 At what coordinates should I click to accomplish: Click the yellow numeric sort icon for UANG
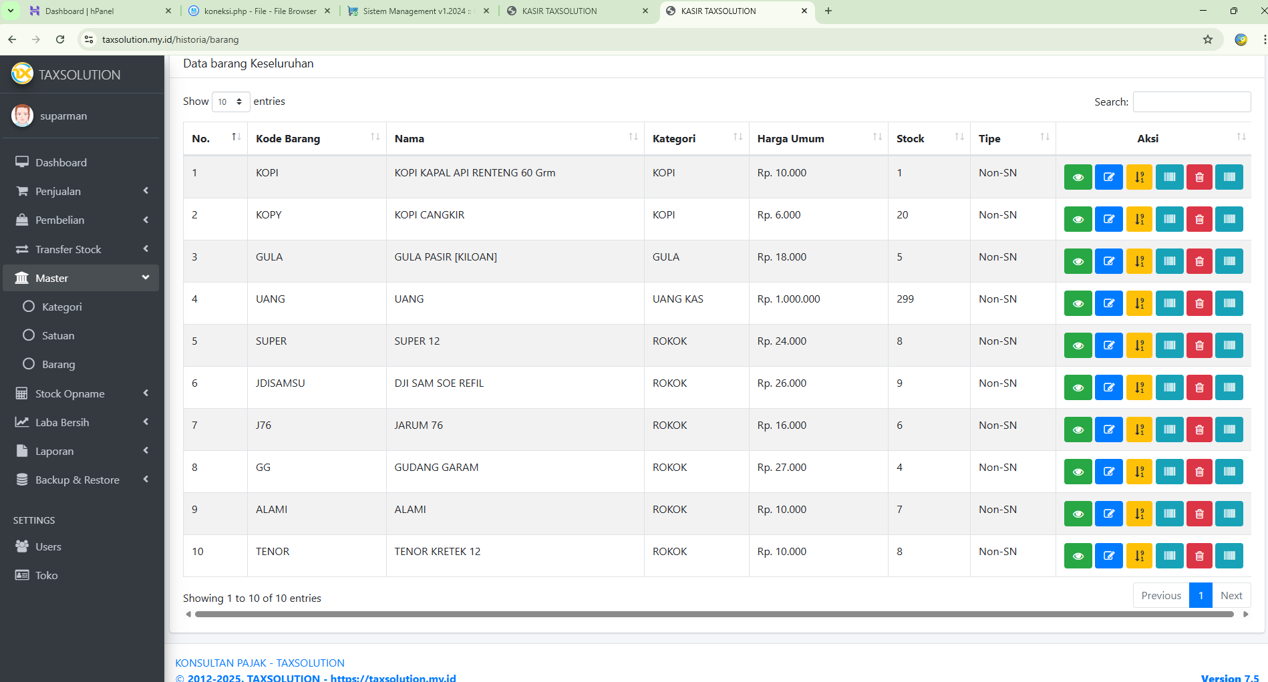(x=1139, y=303)
